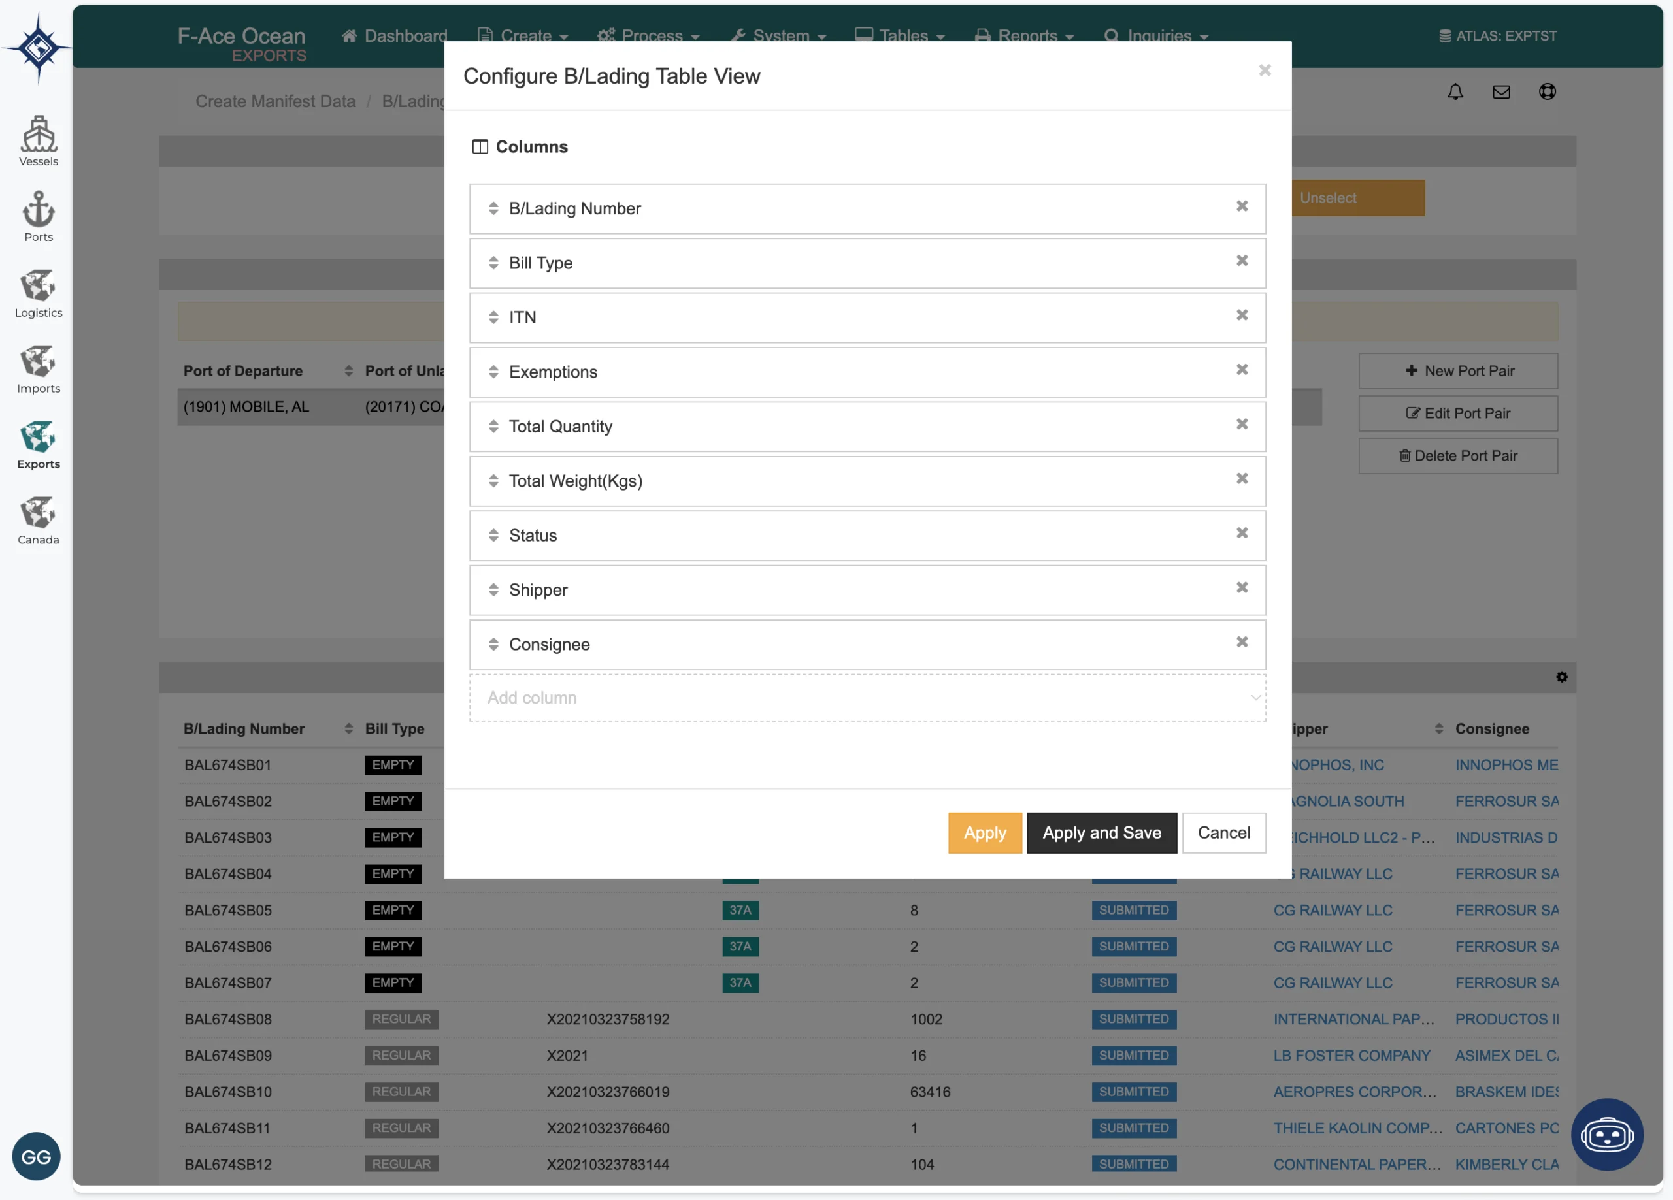Click the Bill Type reorder handle
Screen dimensions: 1673x1200
coord(493,263)
